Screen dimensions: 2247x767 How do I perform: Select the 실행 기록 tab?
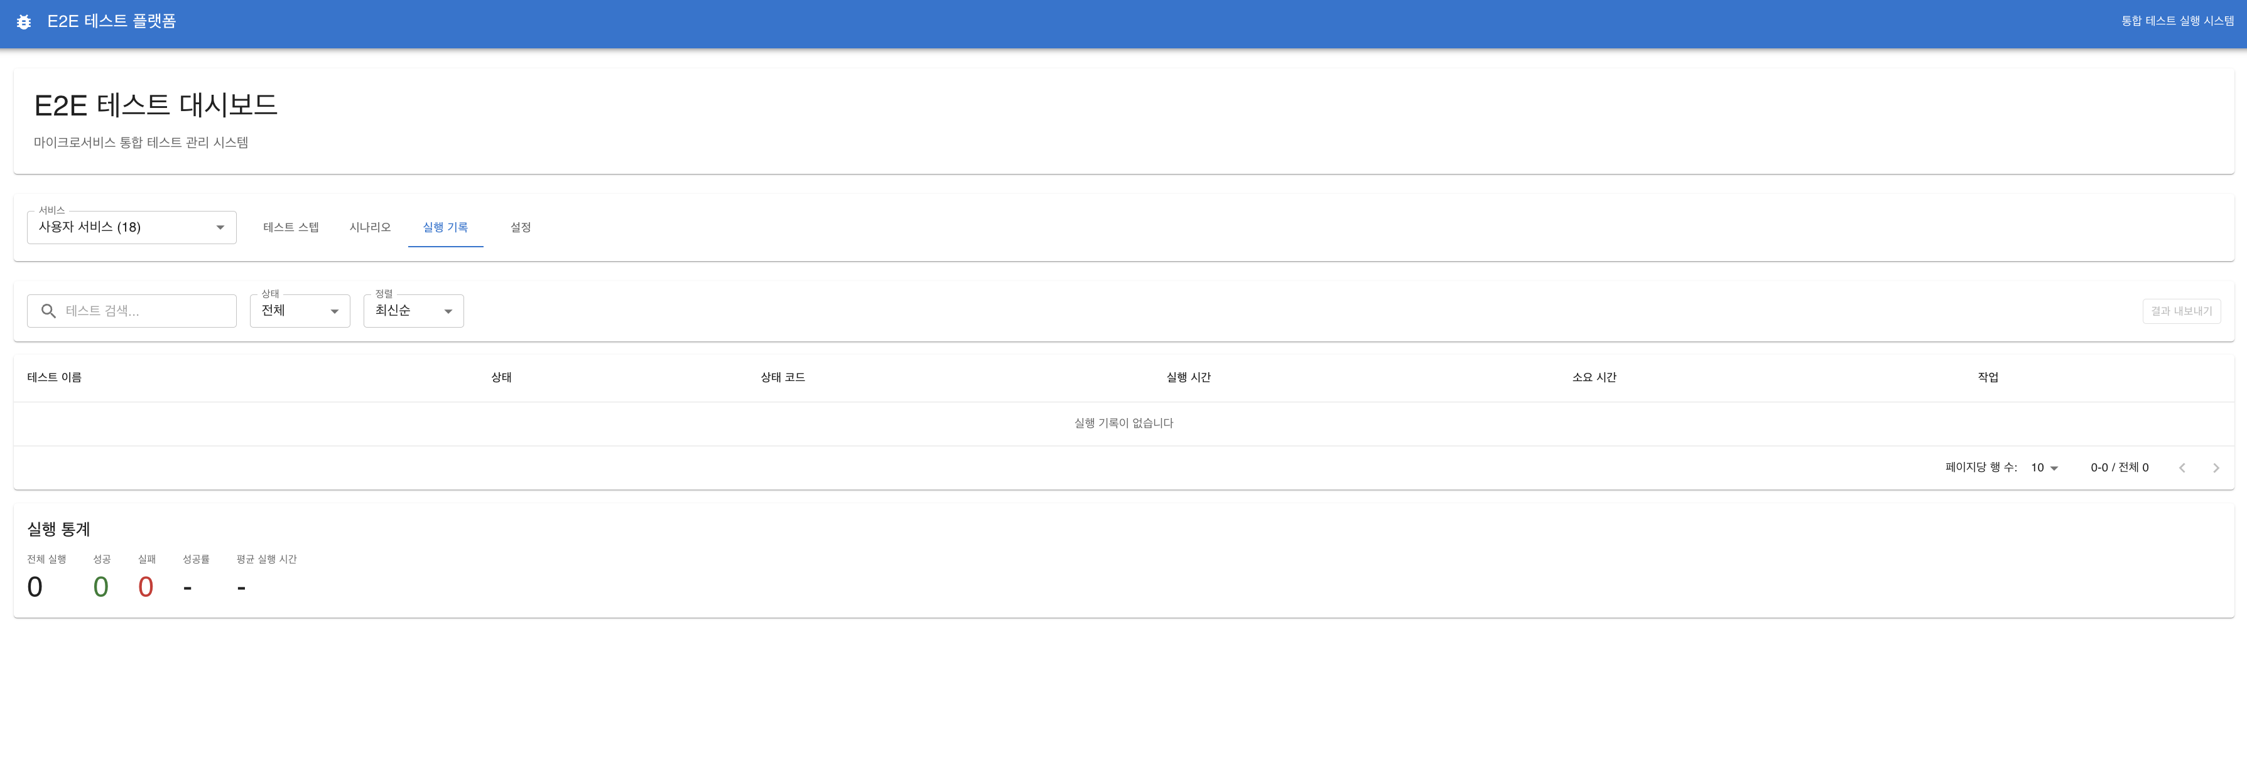pyautogui.click(x=445, y=227)
